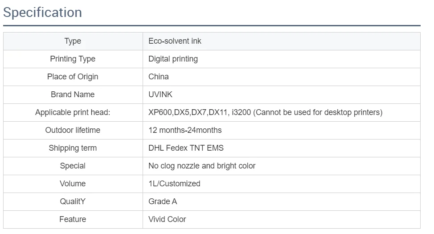The width and height of the screenshot is (434, 234).
Task: Click the Specification heading
Action: [x=42, y=12]
